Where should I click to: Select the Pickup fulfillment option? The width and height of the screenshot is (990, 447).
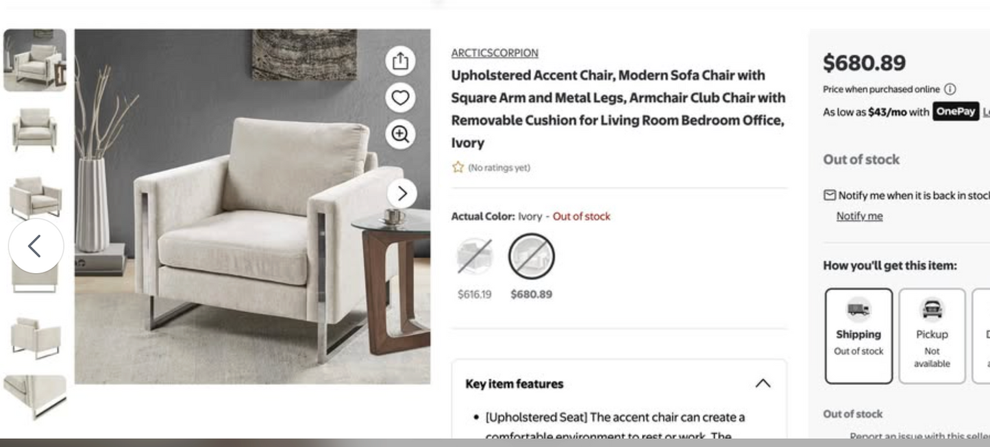coord(932,335)
